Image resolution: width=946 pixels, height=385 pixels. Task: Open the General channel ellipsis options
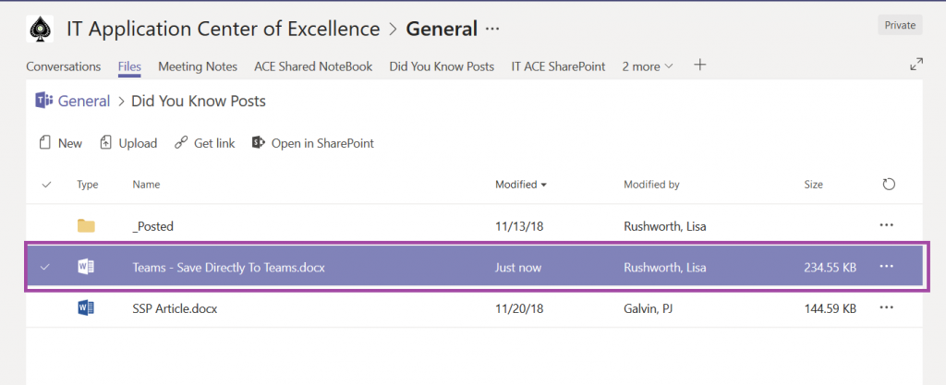(493, 29)
